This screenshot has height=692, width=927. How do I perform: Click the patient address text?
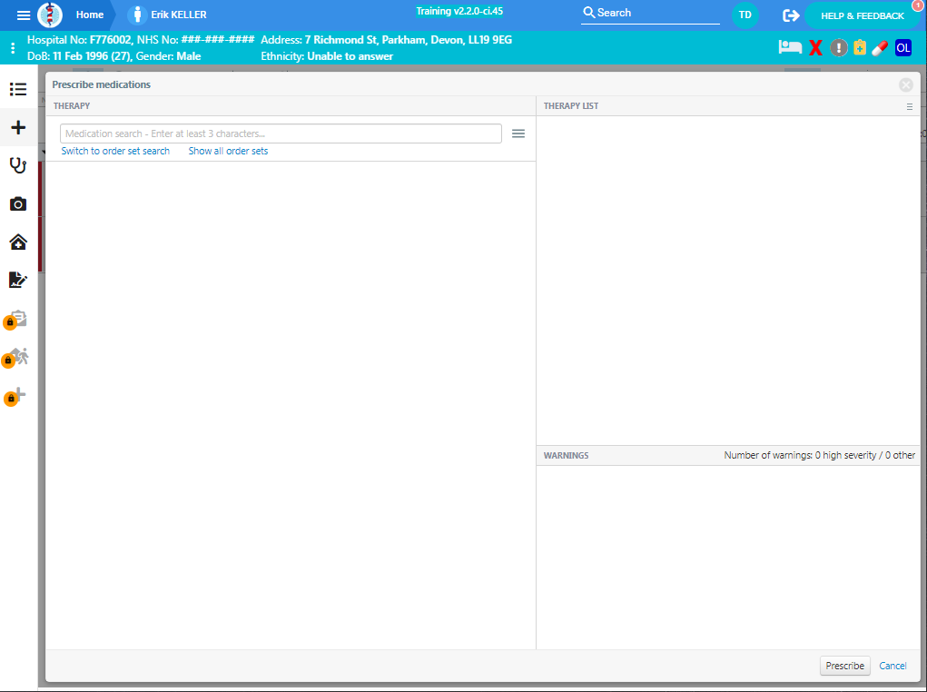point(386,40)
